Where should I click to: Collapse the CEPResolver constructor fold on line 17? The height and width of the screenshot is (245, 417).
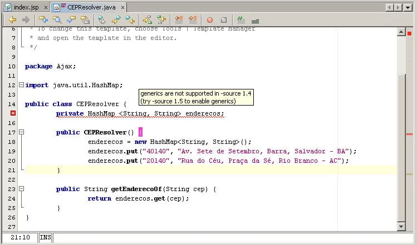[x=21, y=132]
